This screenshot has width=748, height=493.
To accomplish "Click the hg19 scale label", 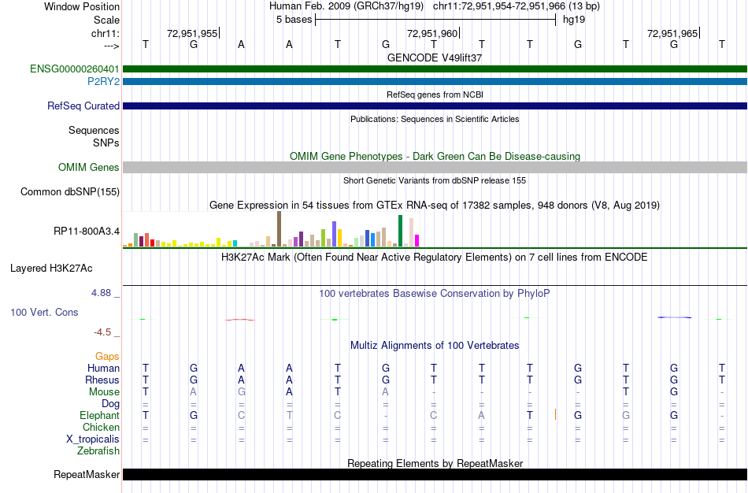I will coord(574,20).
